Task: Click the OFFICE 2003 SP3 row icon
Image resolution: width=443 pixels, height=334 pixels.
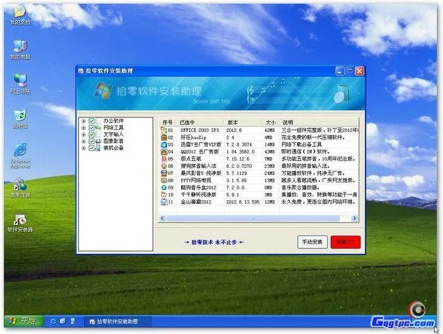Action: coord(164,130)
